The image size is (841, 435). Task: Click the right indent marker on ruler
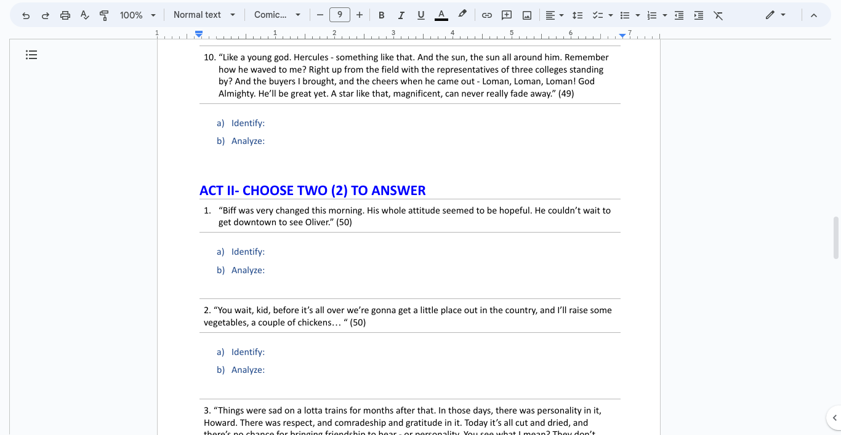coord(622,36)
